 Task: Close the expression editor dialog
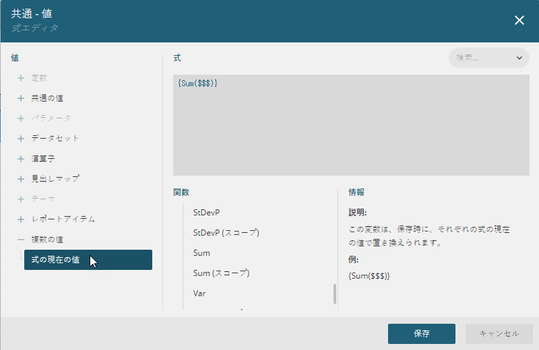coord(519,20)
